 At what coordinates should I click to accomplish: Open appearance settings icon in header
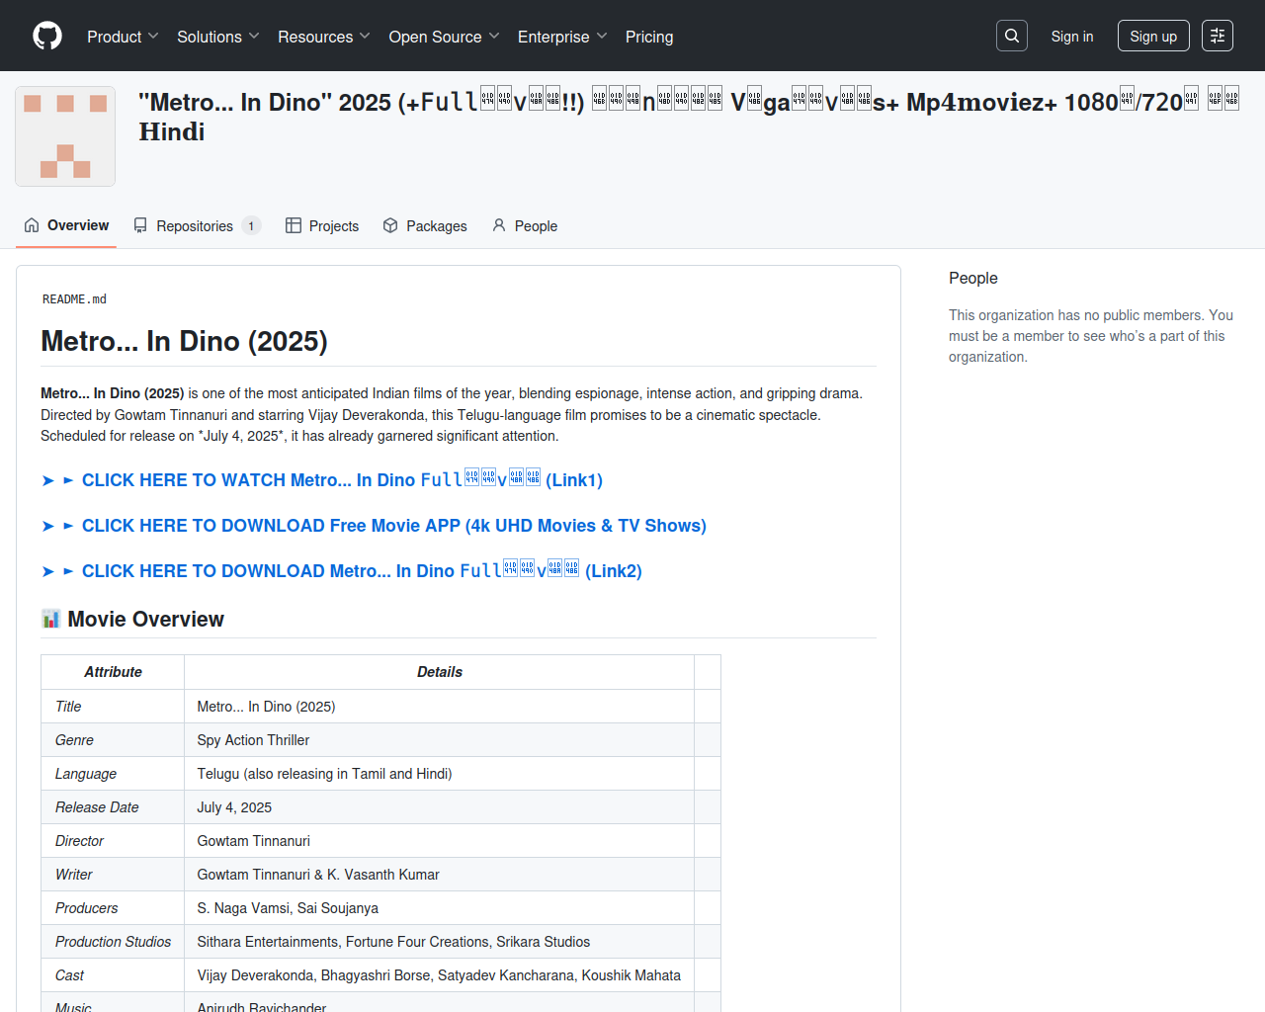(1218, 36)
